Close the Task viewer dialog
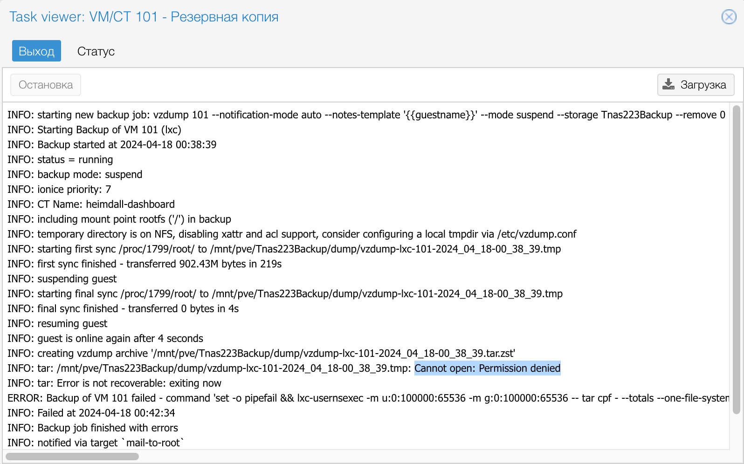This screenshot has height=464, width=744. pos(729,17)
